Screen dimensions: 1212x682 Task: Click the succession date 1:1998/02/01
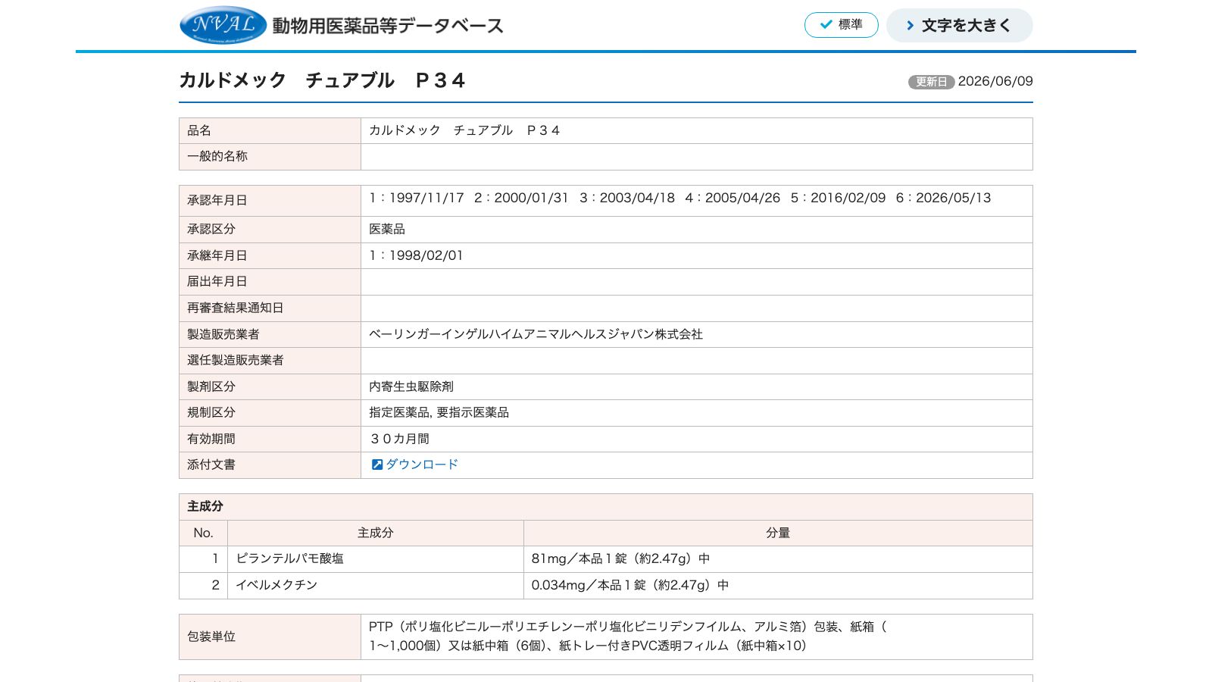click(x=416, y=255)
